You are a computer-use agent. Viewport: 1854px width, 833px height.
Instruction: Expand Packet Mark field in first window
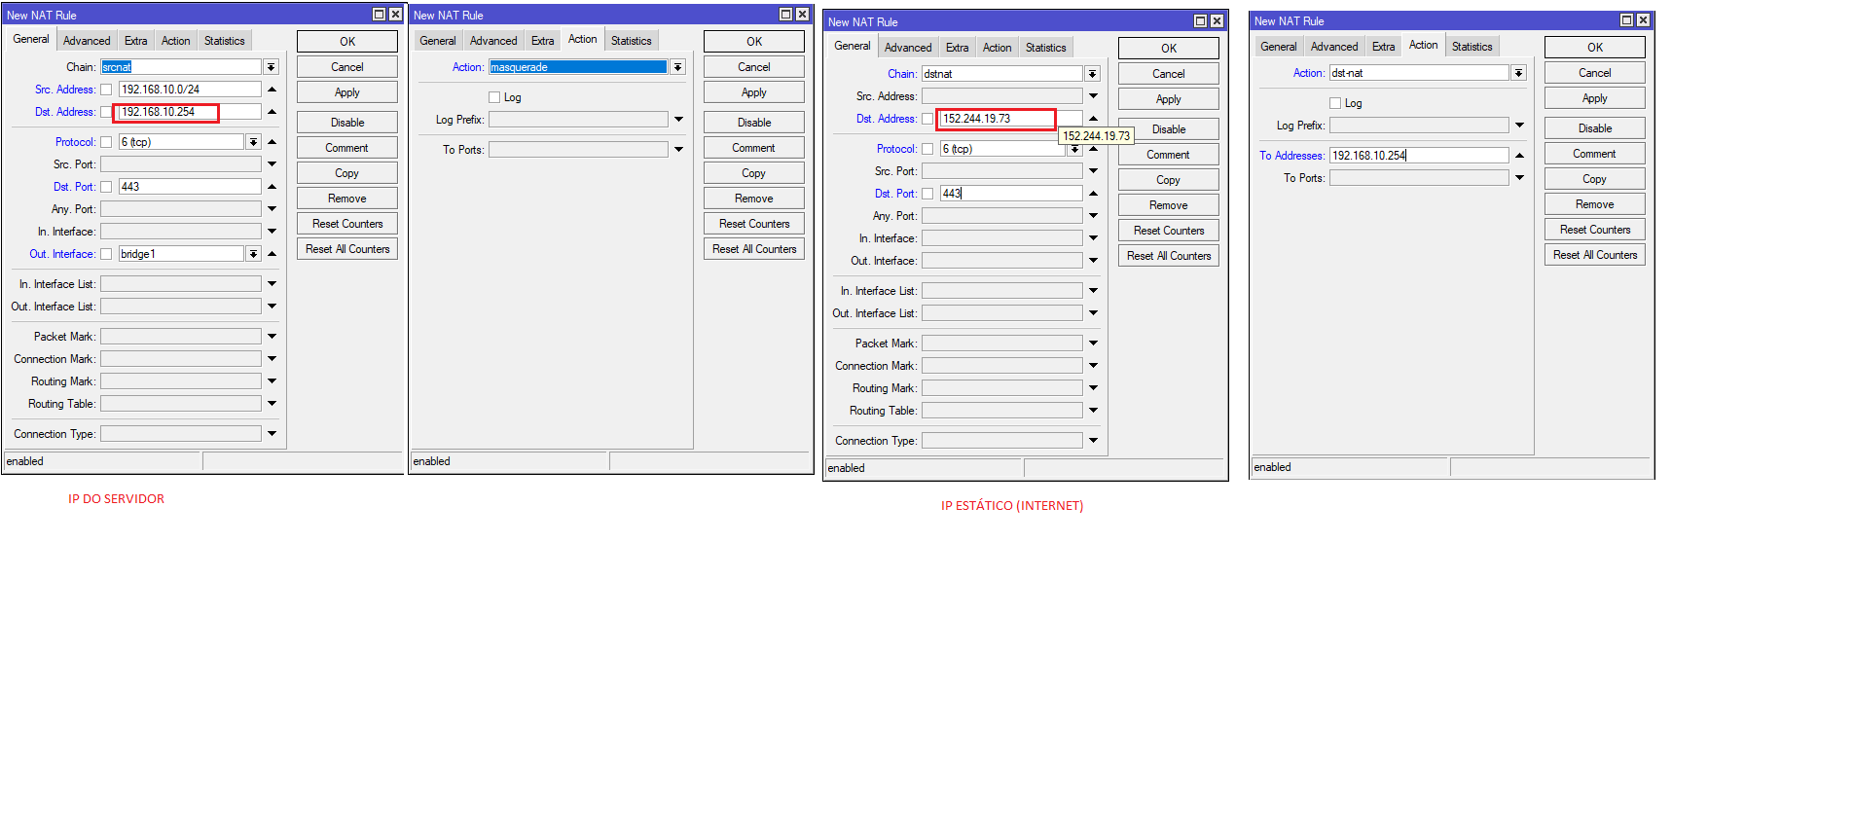click(x=272, y=337)
